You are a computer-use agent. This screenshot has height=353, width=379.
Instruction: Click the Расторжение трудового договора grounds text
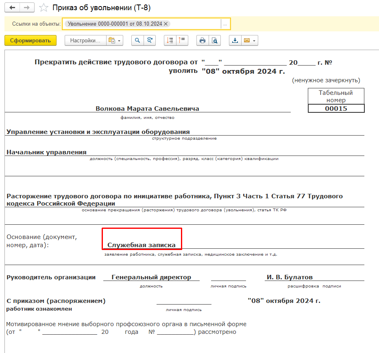(x=174, y=200)
